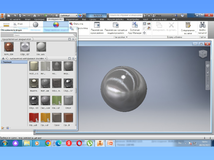Open the appearance color wheel tool
The height and width of the screenshot is (160, 214).
(x=56, y=25)
